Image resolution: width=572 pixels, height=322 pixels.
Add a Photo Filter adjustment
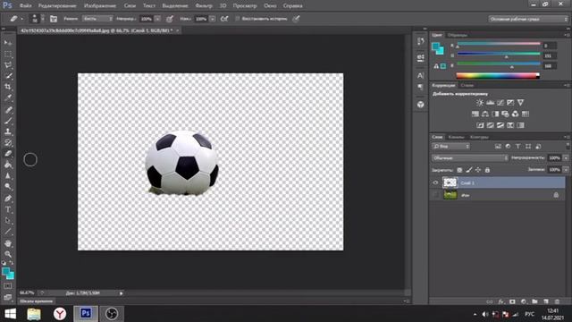click(x=505, y=114)
